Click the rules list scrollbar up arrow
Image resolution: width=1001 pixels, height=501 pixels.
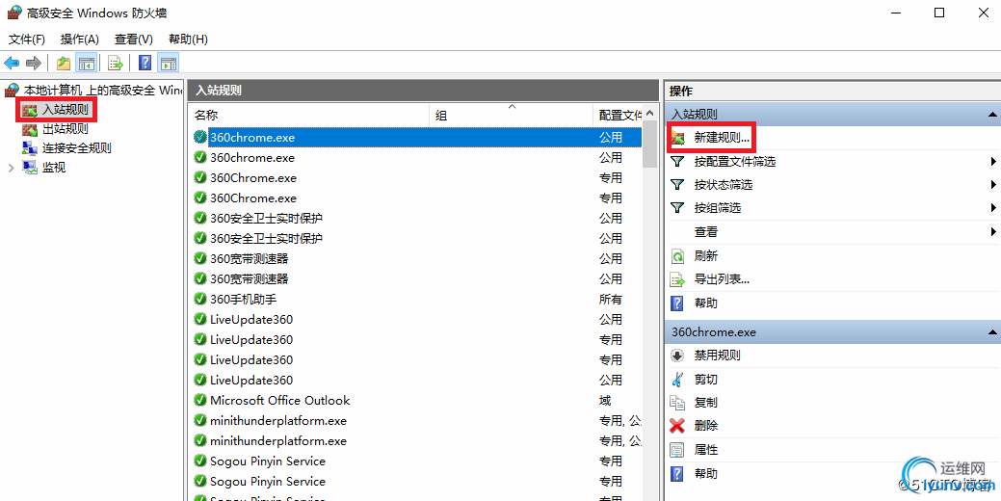(650, 113)
